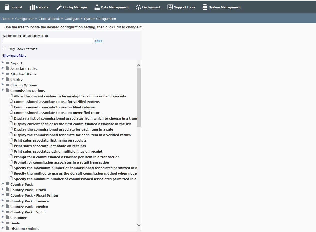Select the Customer folder icon
This screenshot has height=232, width=316.
coord(7,217)
